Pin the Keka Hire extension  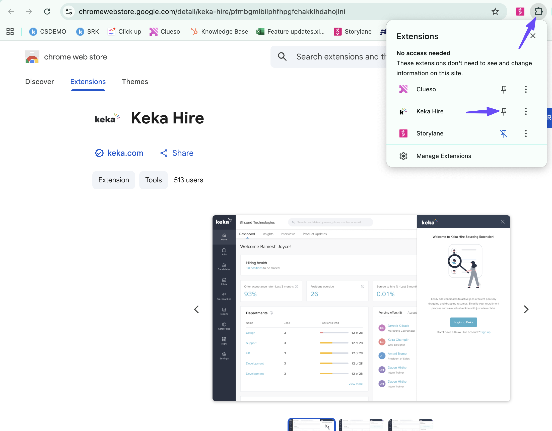(x=504, y=111)
